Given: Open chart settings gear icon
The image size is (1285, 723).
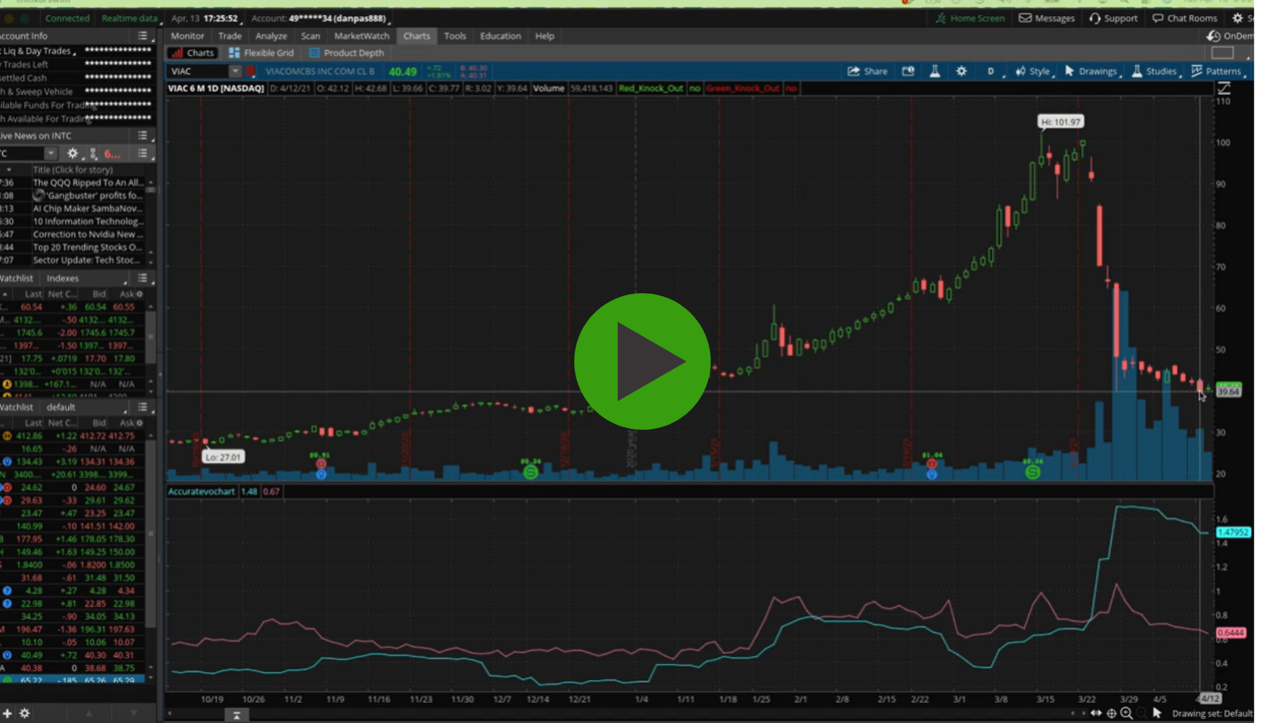Looking at the screenshot, I should [961, 71].
